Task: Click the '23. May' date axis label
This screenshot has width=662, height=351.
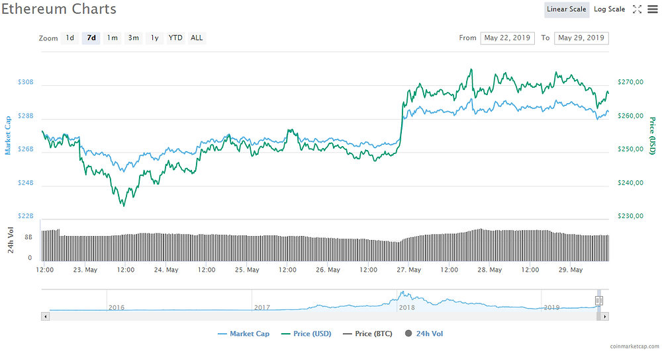Action: [85, 270]
